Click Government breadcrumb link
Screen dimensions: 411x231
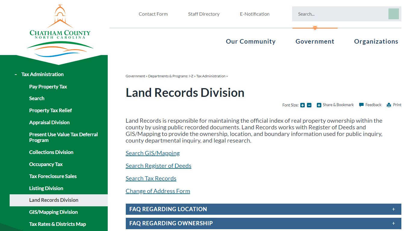click(135, 76)
